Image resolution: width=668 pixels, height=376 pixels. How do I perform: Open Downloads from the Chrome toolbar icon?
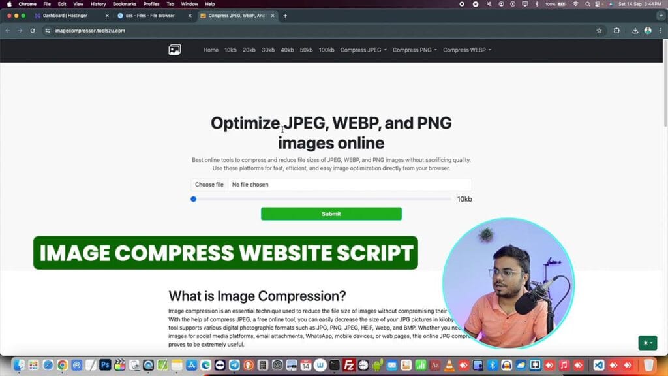(x=633, y=30)
